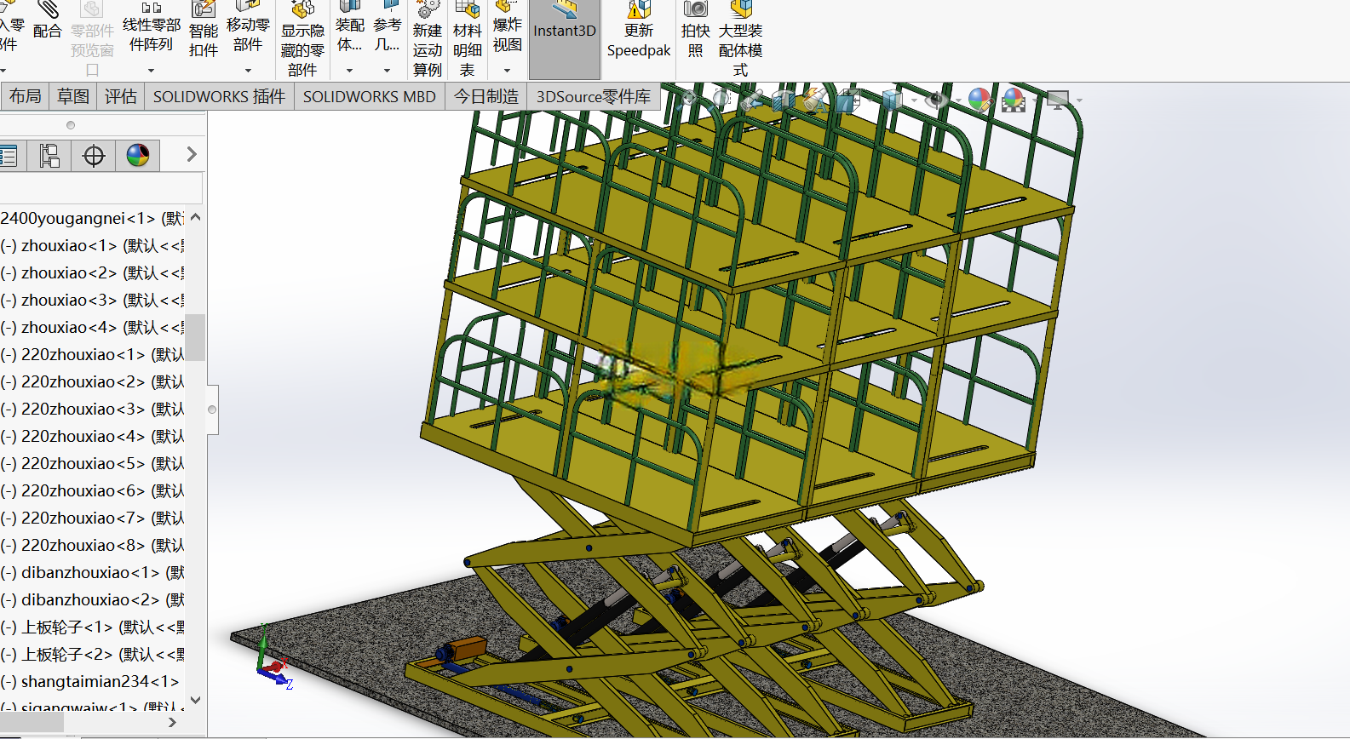Open the Apply Scene icon

click(x=1014, y=100)
